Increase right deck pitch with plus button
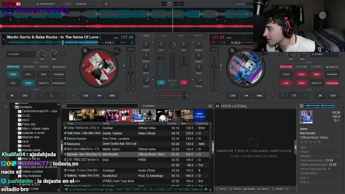 [216, 89]
